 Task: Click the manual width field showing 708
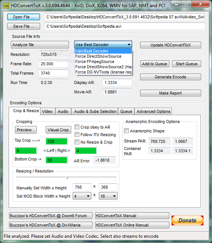coord(82,187)
